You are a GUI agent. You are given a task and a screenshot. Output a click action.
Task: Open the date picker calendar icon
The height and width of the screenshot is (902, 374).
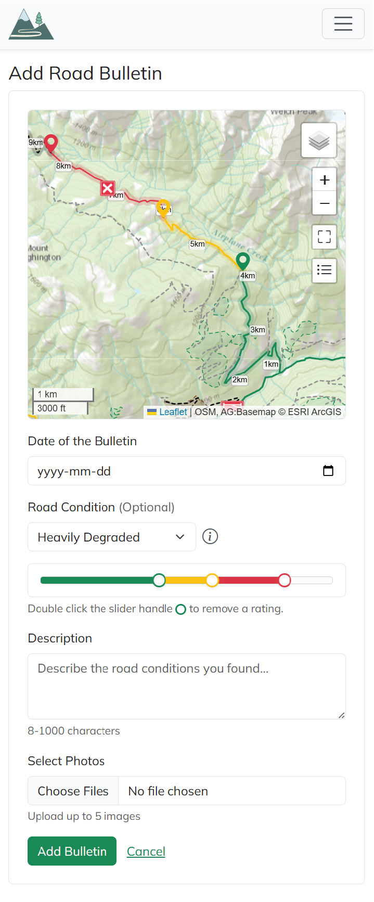(x=328, y=471)
